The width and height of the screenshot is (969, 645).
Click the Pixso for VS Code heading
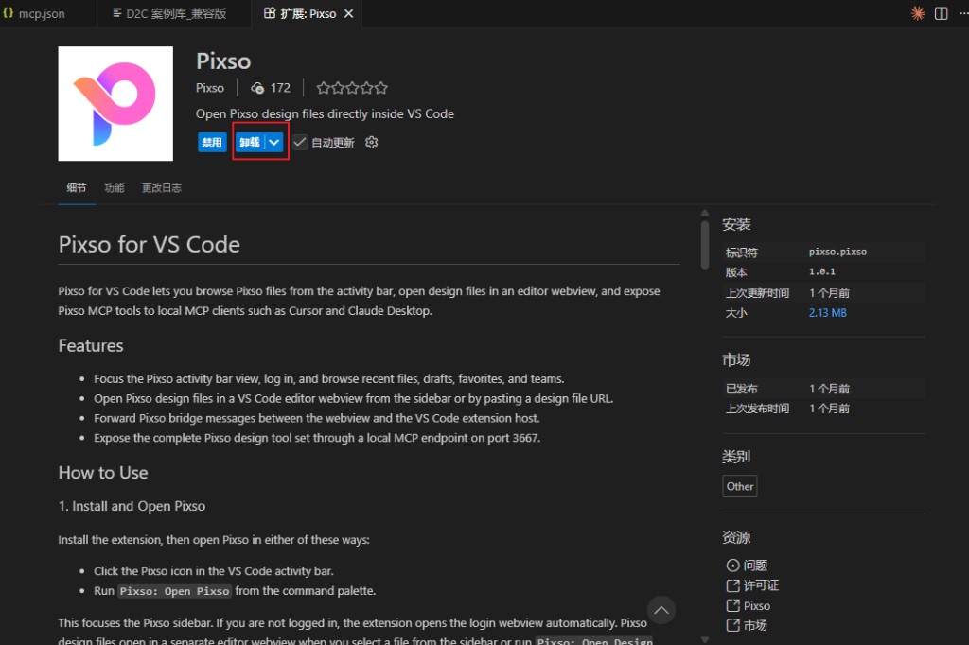point(149,245)
